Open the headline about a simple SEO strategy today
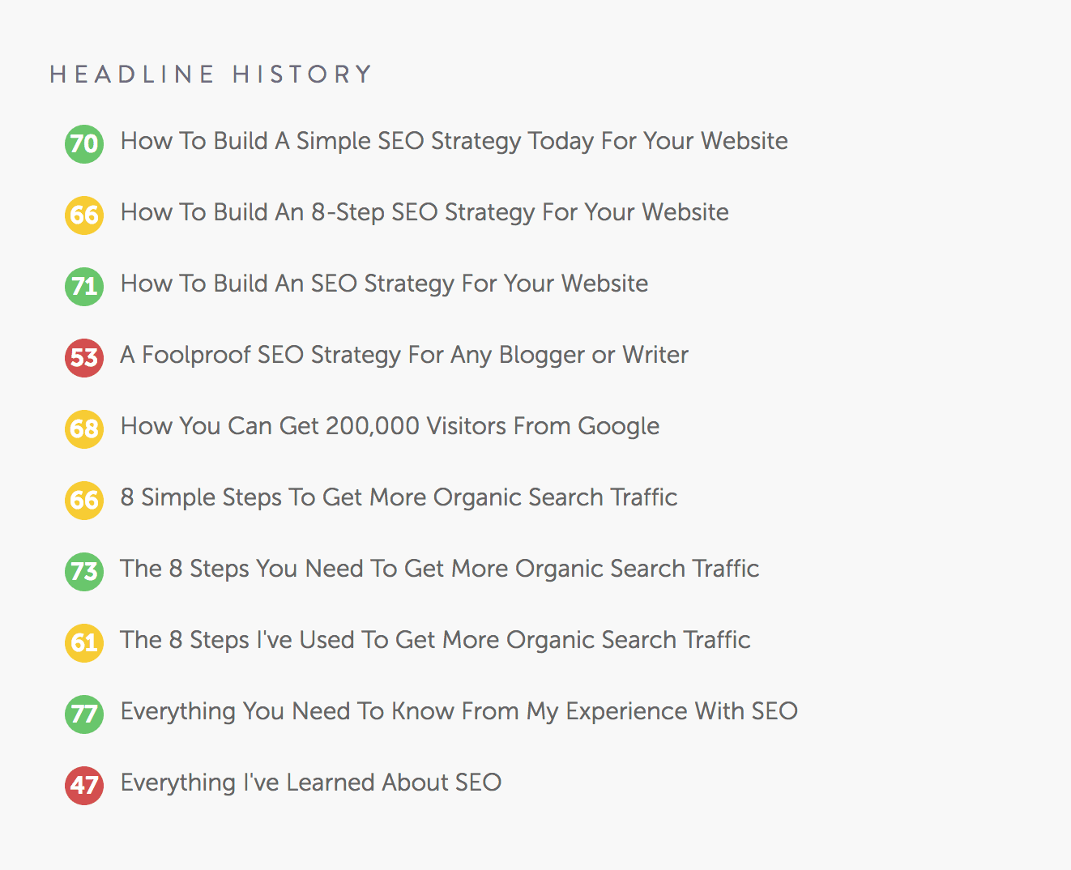The height and width of the screenshot is (870, 1071). 454,142
